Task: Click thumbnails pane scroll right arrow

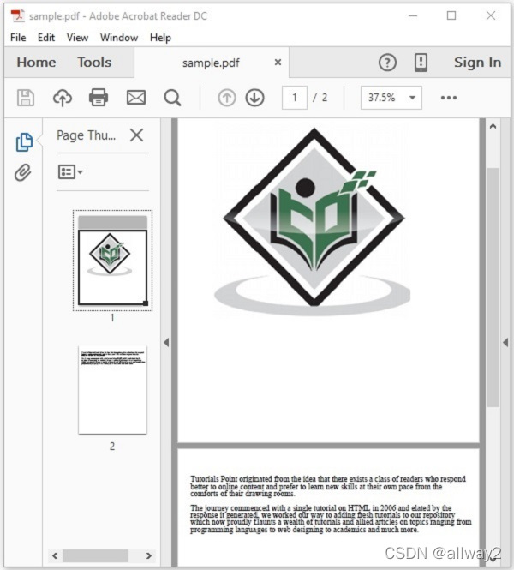Action: tap(148, 555)
